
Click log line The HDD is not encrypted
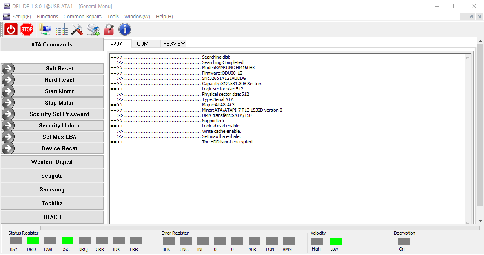point(228,142)
